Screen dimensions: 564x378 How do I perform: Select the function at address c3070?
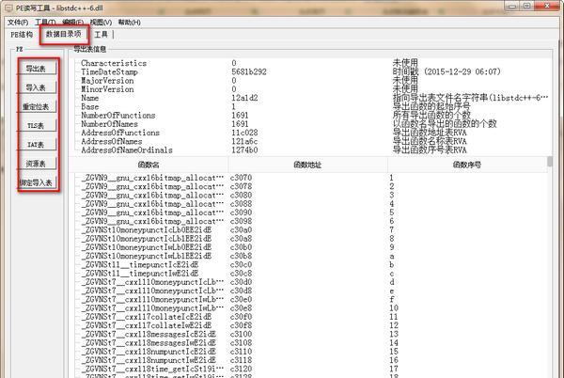241,178
